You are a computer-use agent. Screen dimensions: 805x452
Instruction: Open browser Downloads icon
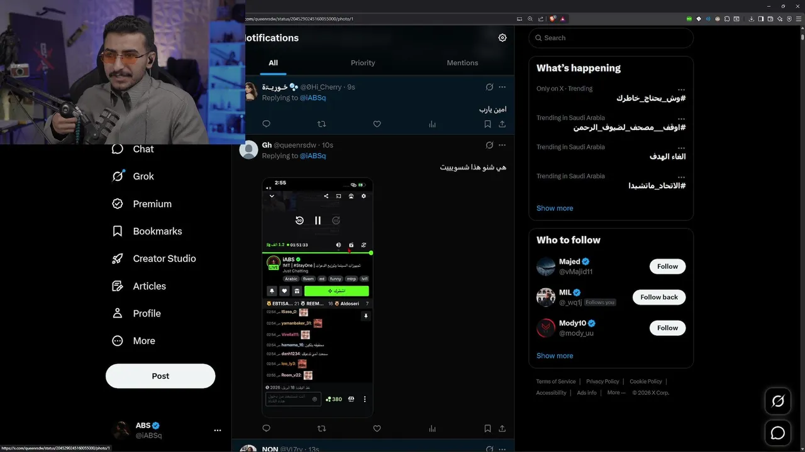click(752, 19)
